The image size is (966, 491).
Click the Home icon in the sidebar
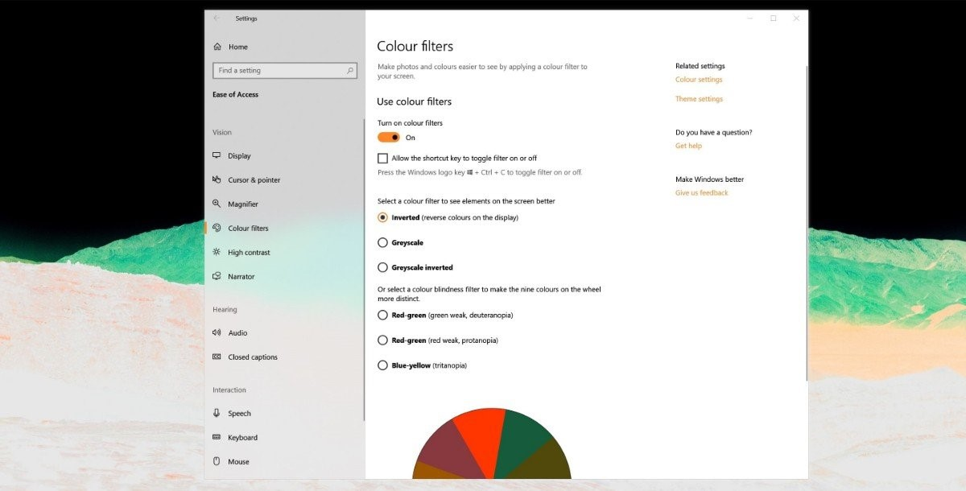click(217, 47)
